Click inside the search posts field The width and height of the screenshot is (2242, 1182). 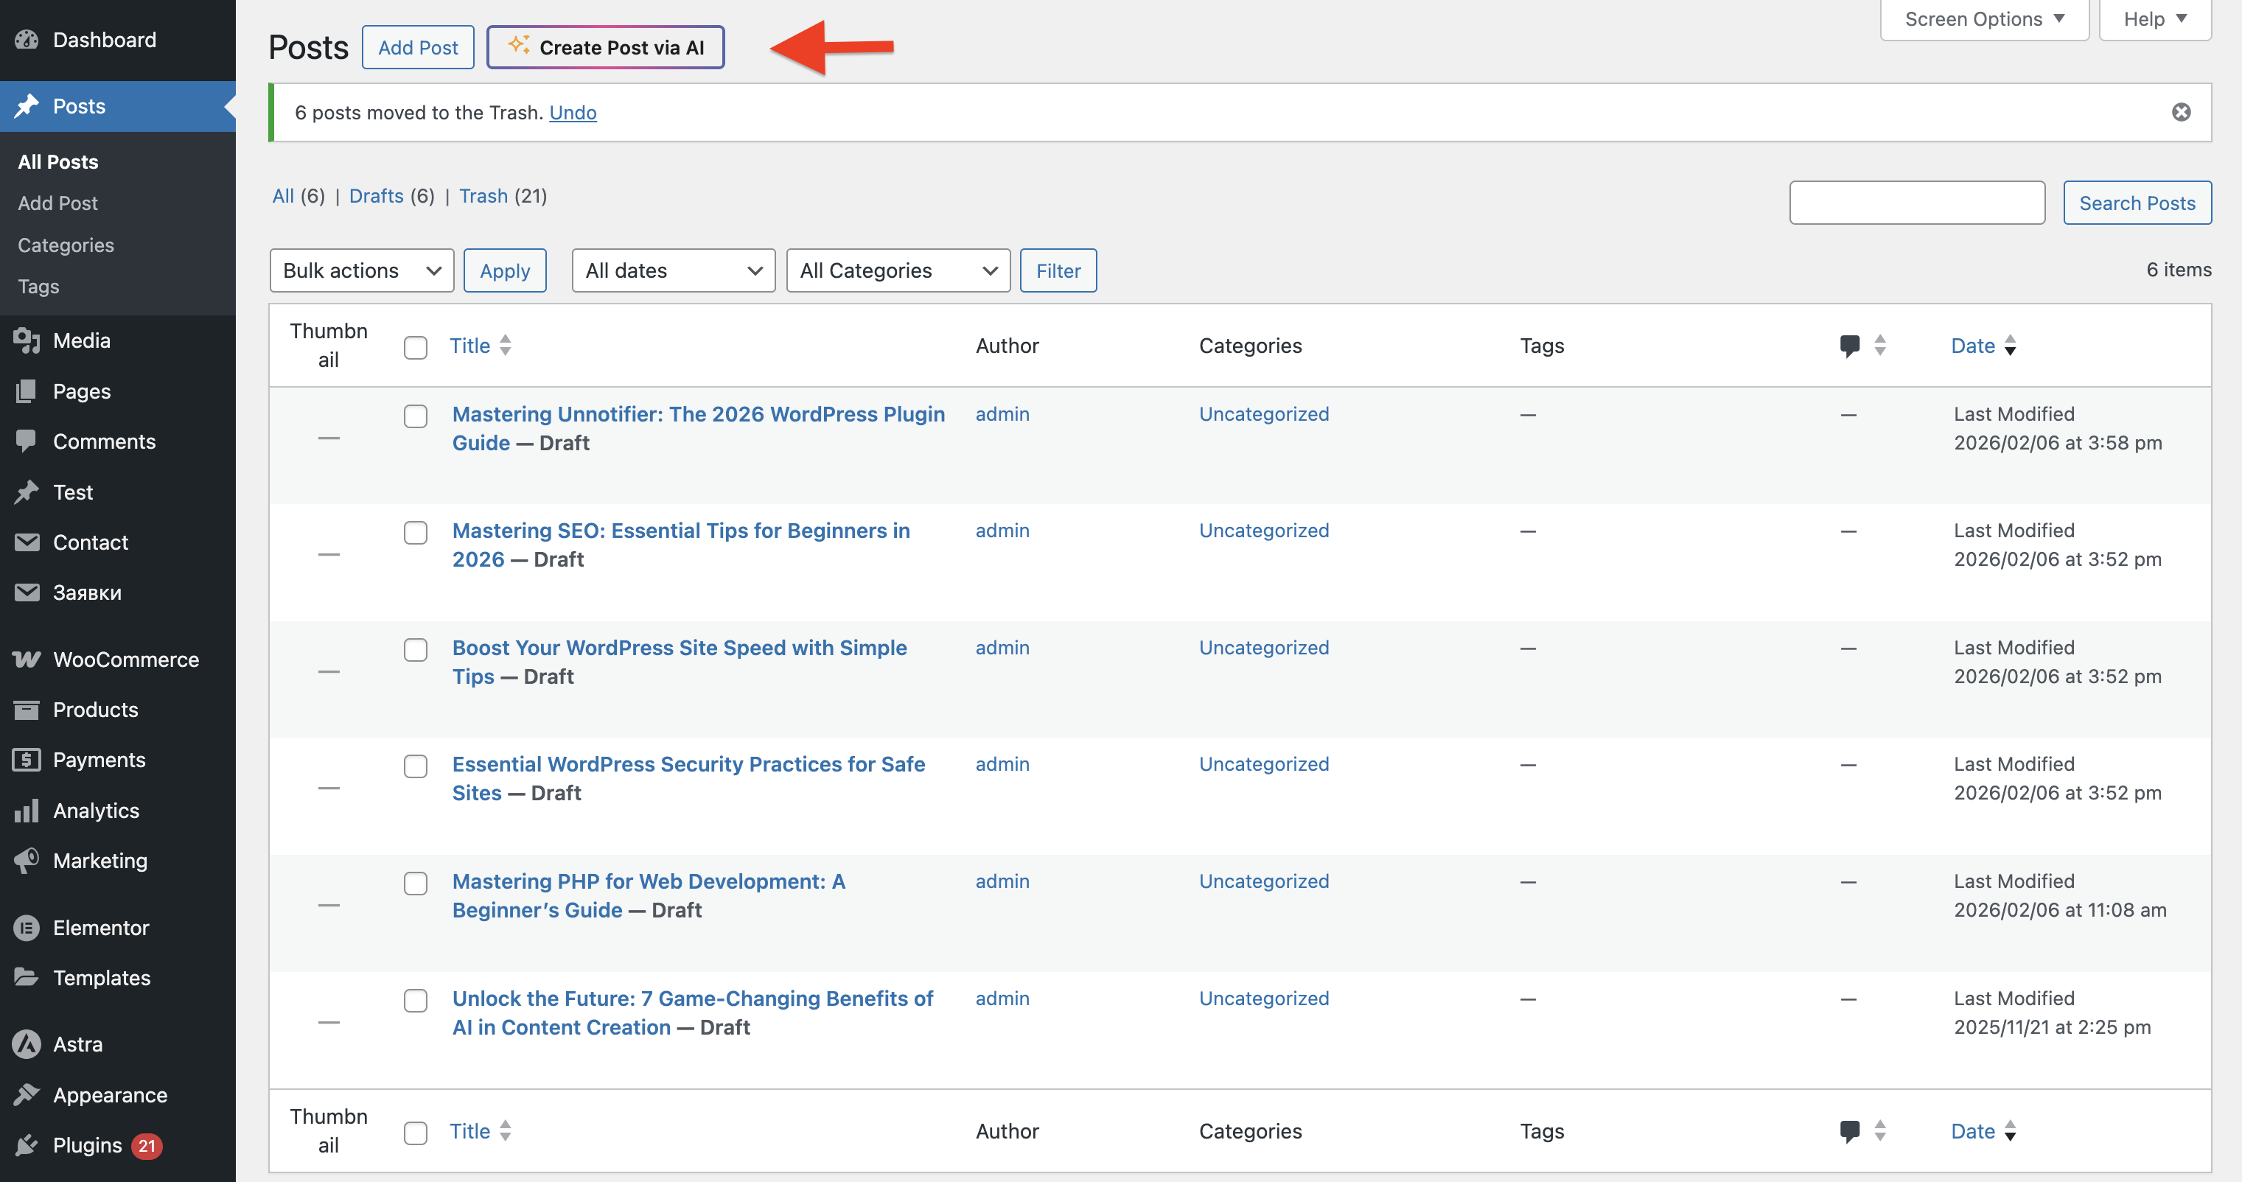click(x=1916, y=202)
